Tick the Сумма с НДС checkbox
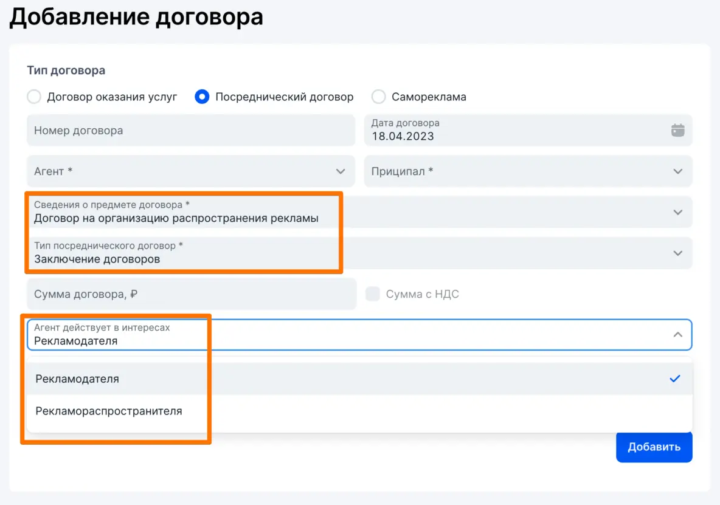 372,294
